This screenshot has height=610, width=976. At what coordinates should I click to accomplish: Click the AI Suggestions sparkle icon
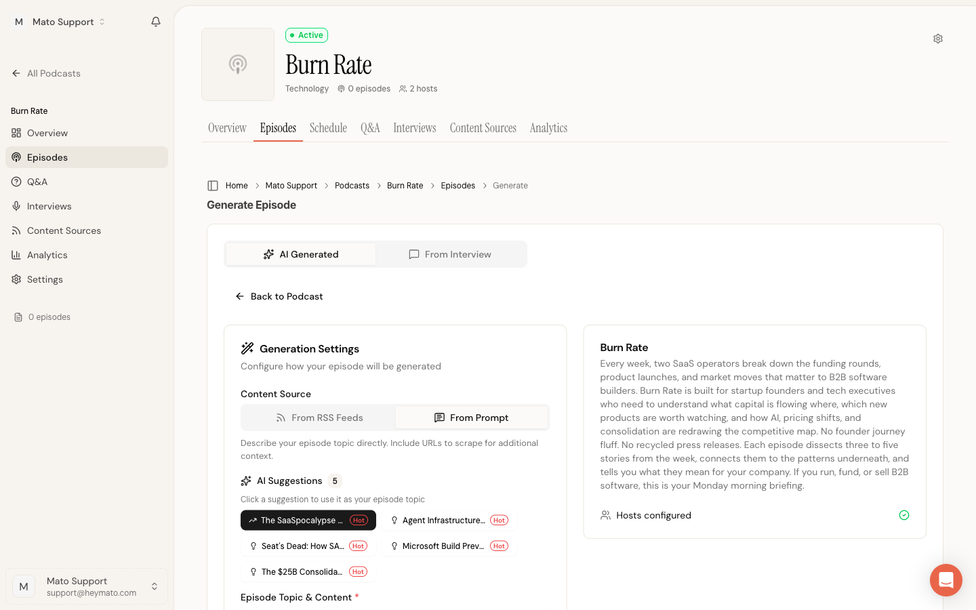click(246, 481)
